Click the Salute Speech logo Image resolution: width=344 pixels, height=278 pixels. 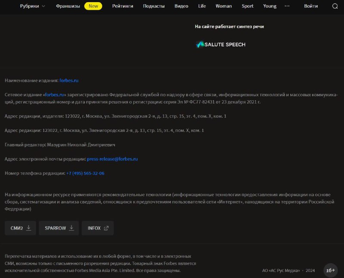[x=221, y=45]
